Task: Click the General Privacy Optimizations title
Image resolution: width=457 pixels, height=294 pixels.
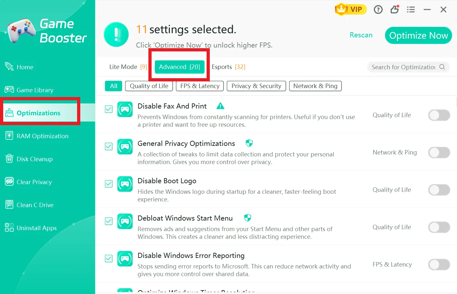Action: tap(186, 143)
